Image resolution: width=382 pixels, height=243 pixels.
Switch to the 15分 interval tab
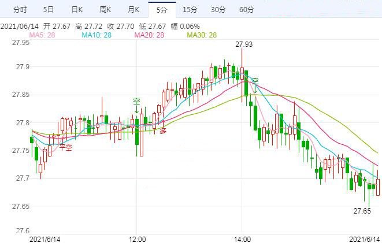pyautogui.click(x=190, y=10)
